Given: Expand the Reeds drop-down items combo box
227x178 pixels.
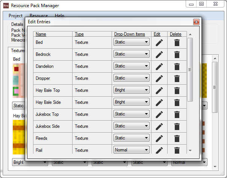Looking at the screenshot, I should tap(131, 138).
